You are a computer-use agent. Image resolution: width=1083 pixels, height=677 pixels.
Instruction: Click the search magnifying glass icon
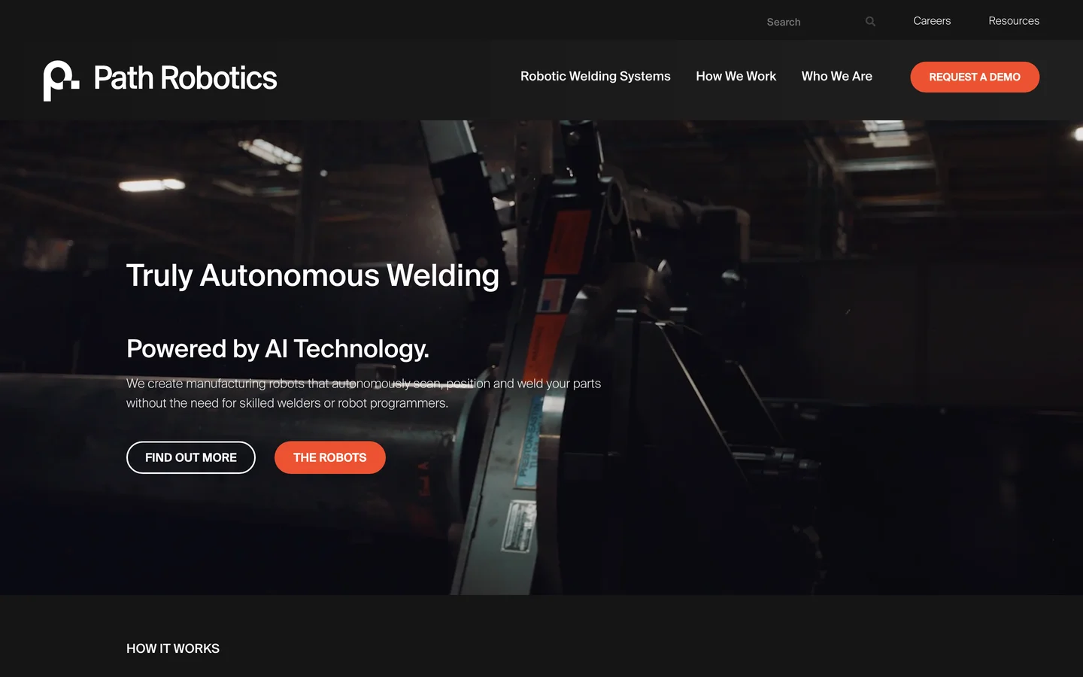(870, 22)
